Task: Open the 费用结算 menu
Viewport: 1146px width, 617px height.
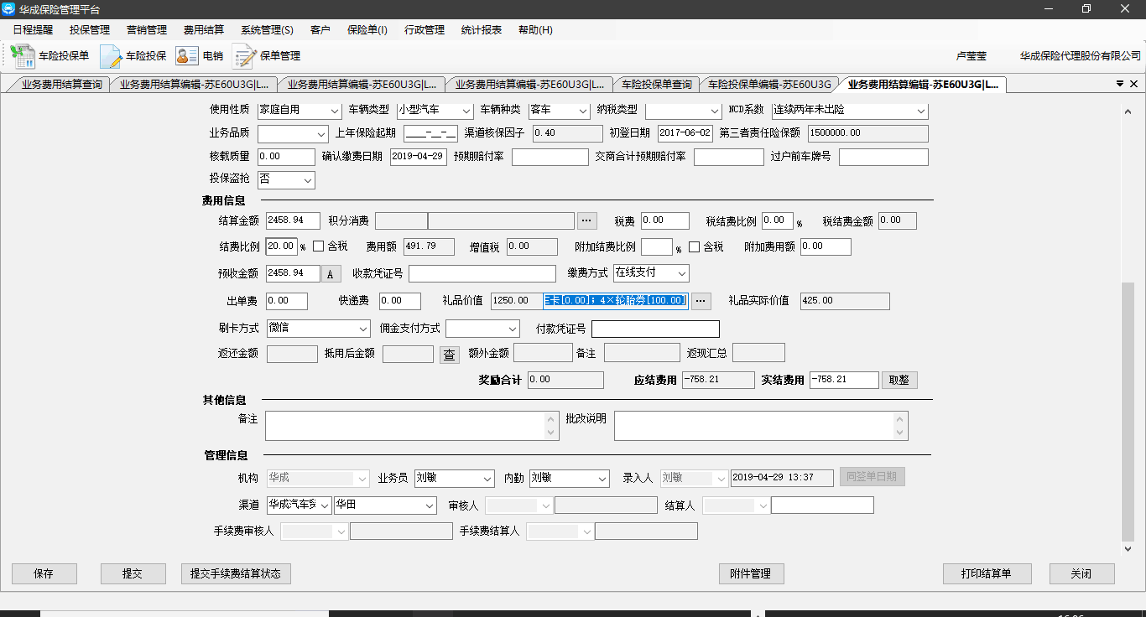Action: [204, 29]
